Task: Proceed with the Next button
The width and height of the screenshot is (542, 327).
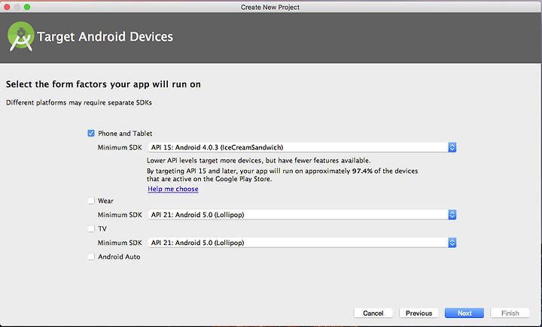Action: coord(464,313)
